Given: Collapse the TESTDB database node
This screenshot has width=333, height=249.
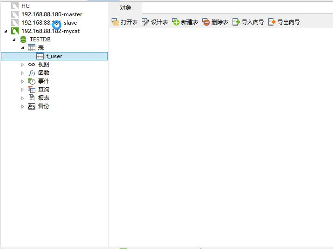Looking at the screenshot, I should (x=14, y=39).
